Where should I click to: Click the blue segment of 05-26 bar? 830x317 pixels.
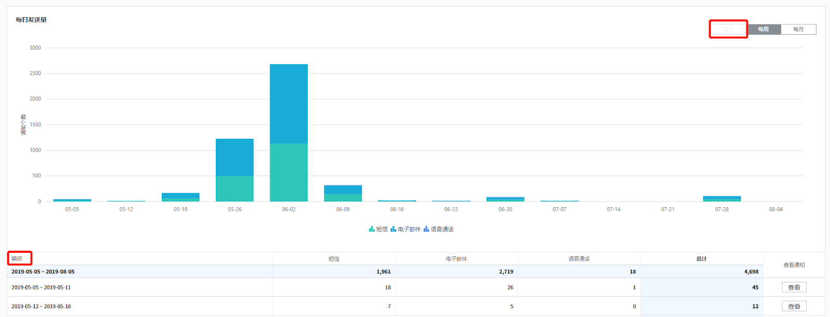pos(234,157)
